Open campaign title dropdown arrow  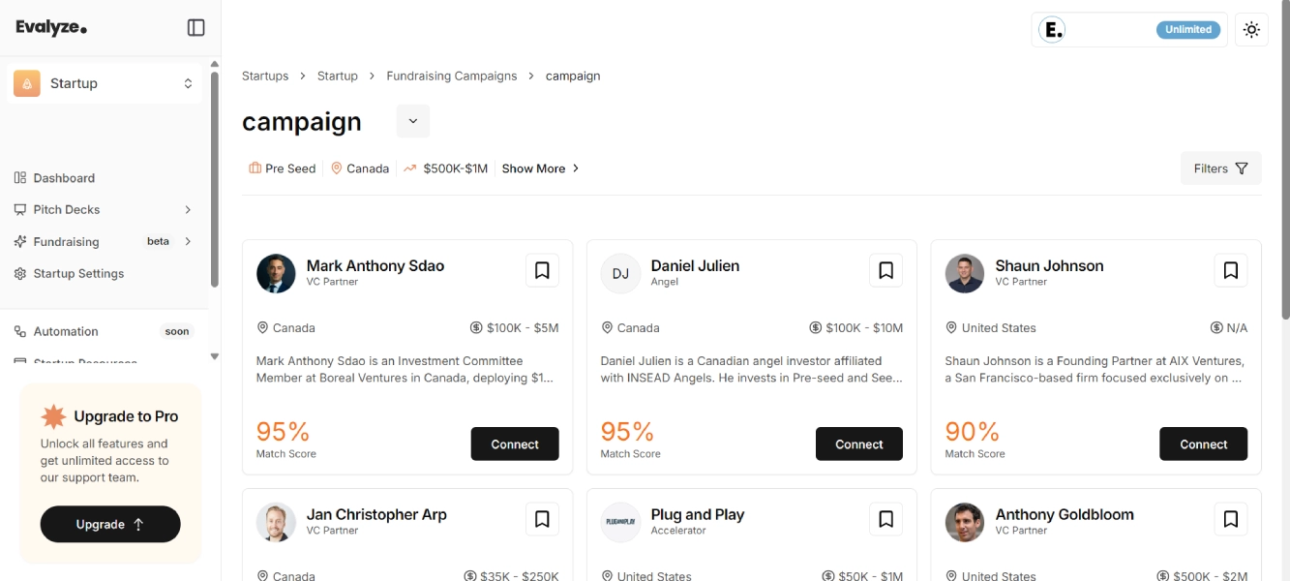point(413,121)
